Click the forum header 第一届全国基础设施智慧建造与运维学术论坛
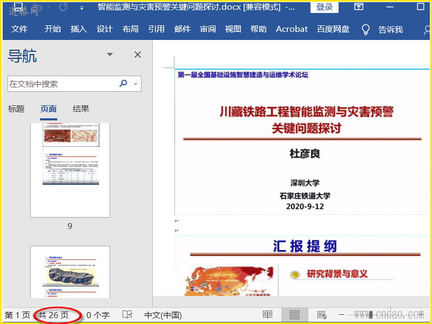 [x=242, y=75]
